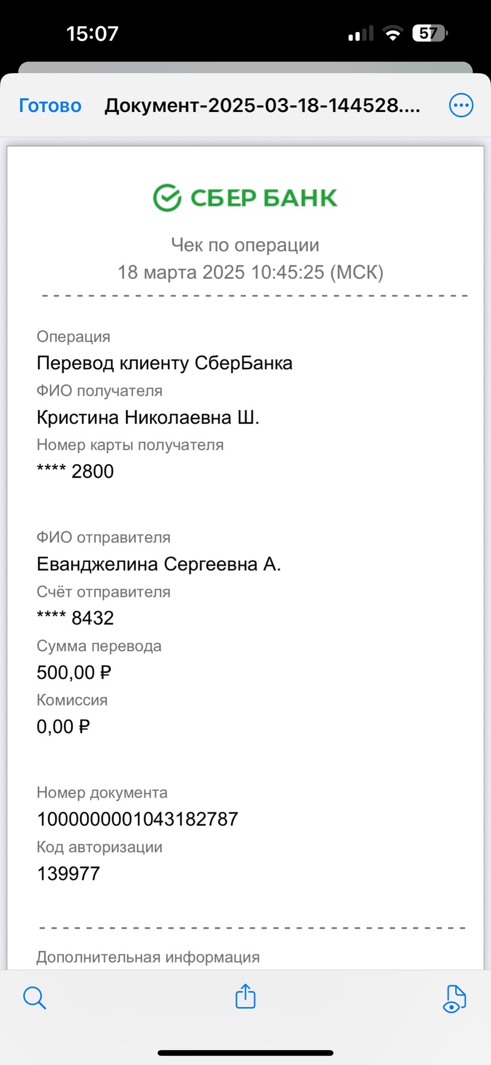Tap the cellular signal bars
The image size is (491, 1065).
361,34
